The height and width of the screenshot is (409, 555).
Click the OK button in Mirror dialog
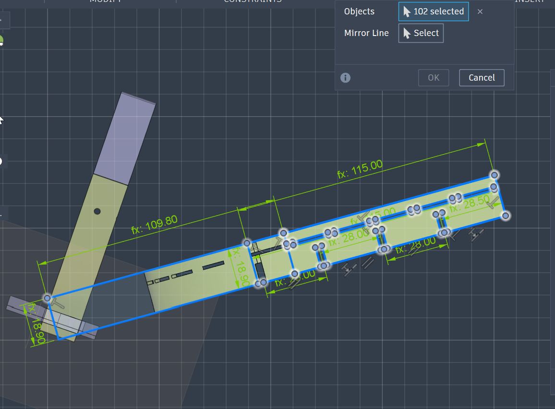[x=434, y=78]
